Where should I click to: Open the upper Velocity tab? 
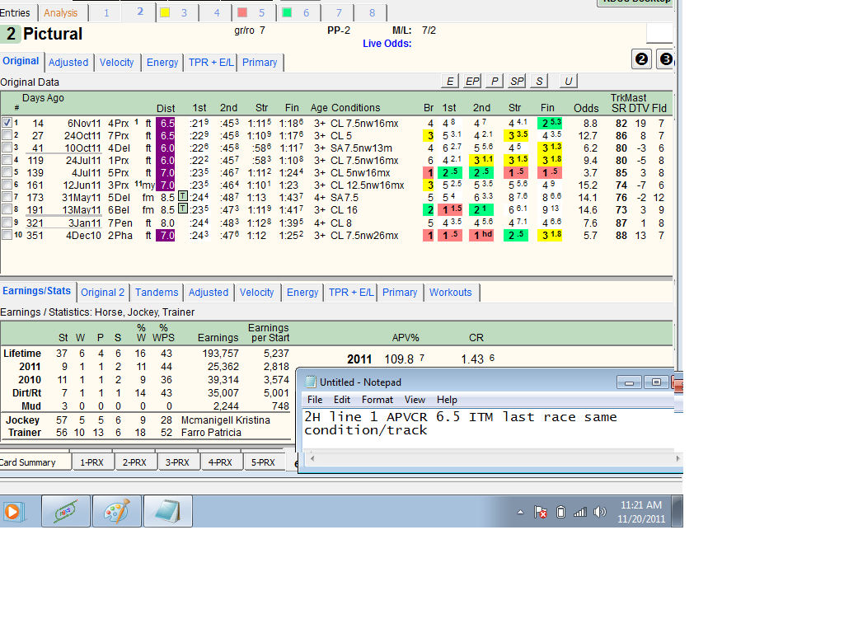point(117,63)
